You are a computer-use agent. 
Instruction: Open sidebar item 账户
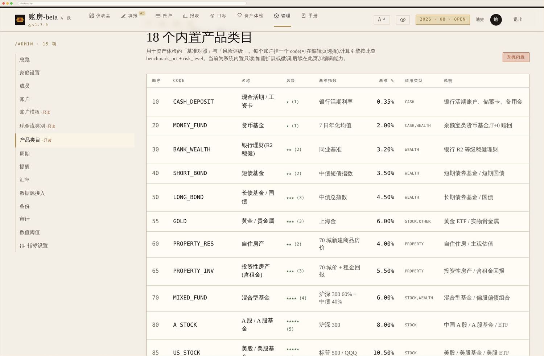click(x=25, y=99)
